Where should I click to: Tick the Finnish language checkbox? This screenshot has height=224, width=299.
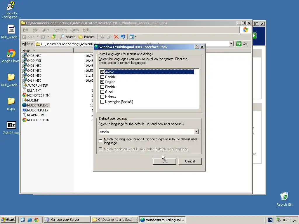[102, 87]
